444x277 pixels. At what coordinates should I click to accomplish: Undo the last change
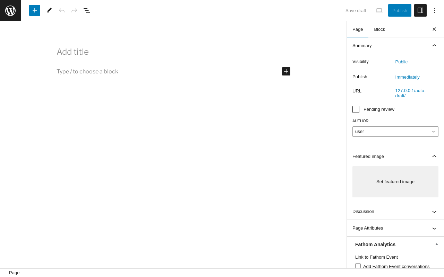click(x=62, y=10)
